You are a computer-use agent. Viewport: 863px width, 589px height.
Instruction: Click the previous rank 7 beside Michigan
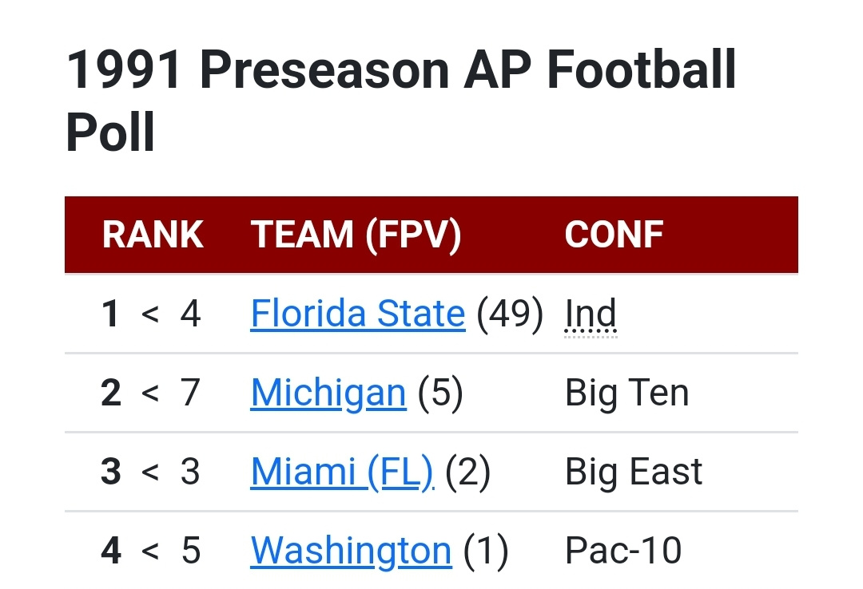coord(190,393)
